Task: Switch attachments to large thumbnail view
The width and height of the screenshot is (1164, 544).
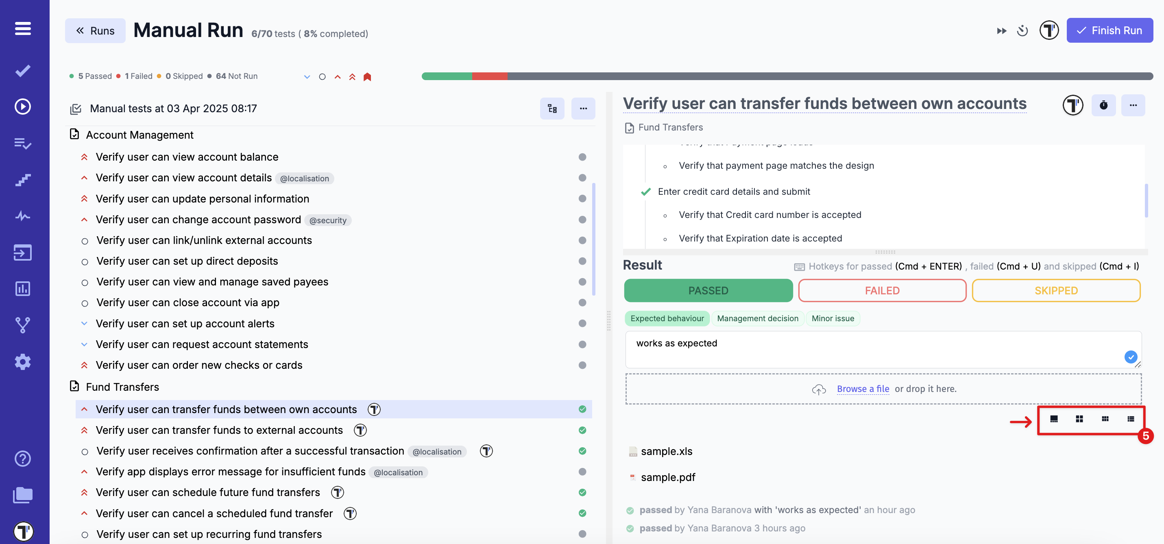Action: tap(1053, 419)
